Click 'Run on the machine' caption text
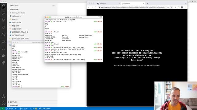The image size is (197, 110). [x=137, y=65]
